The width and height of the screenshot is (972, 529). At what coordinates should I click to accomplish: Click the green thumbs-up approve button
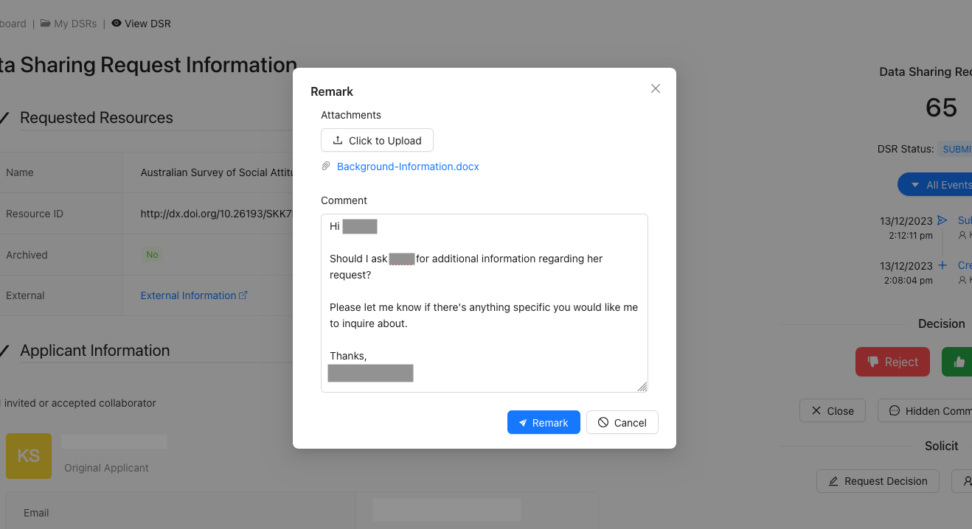957,362
